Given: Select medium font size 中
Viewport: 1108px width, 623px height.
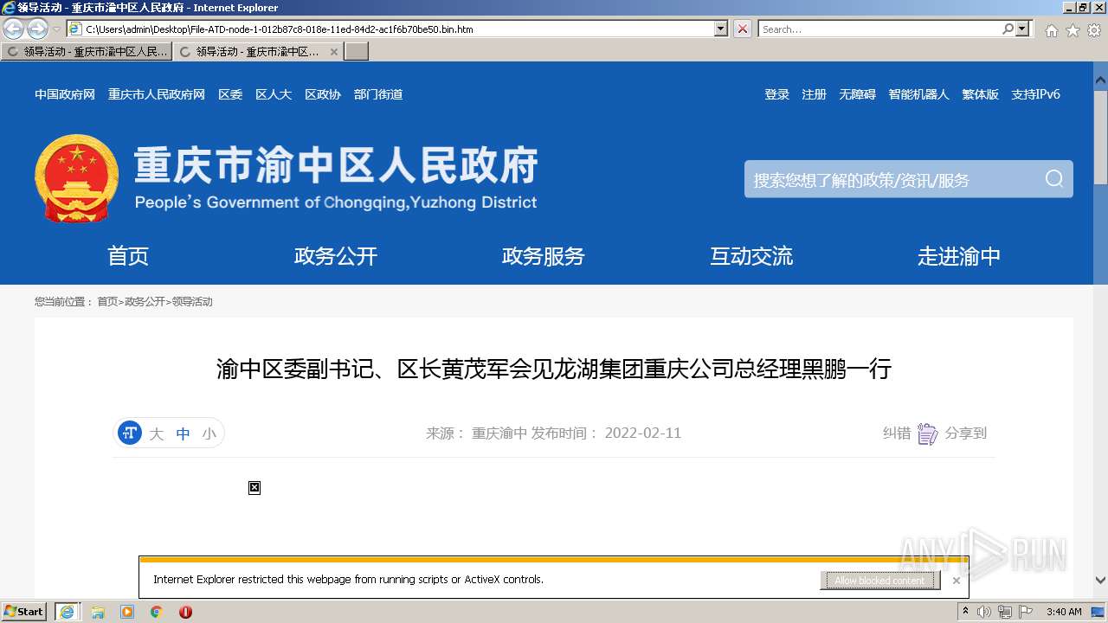Looking at the screenshot, I should click(183, 434).
